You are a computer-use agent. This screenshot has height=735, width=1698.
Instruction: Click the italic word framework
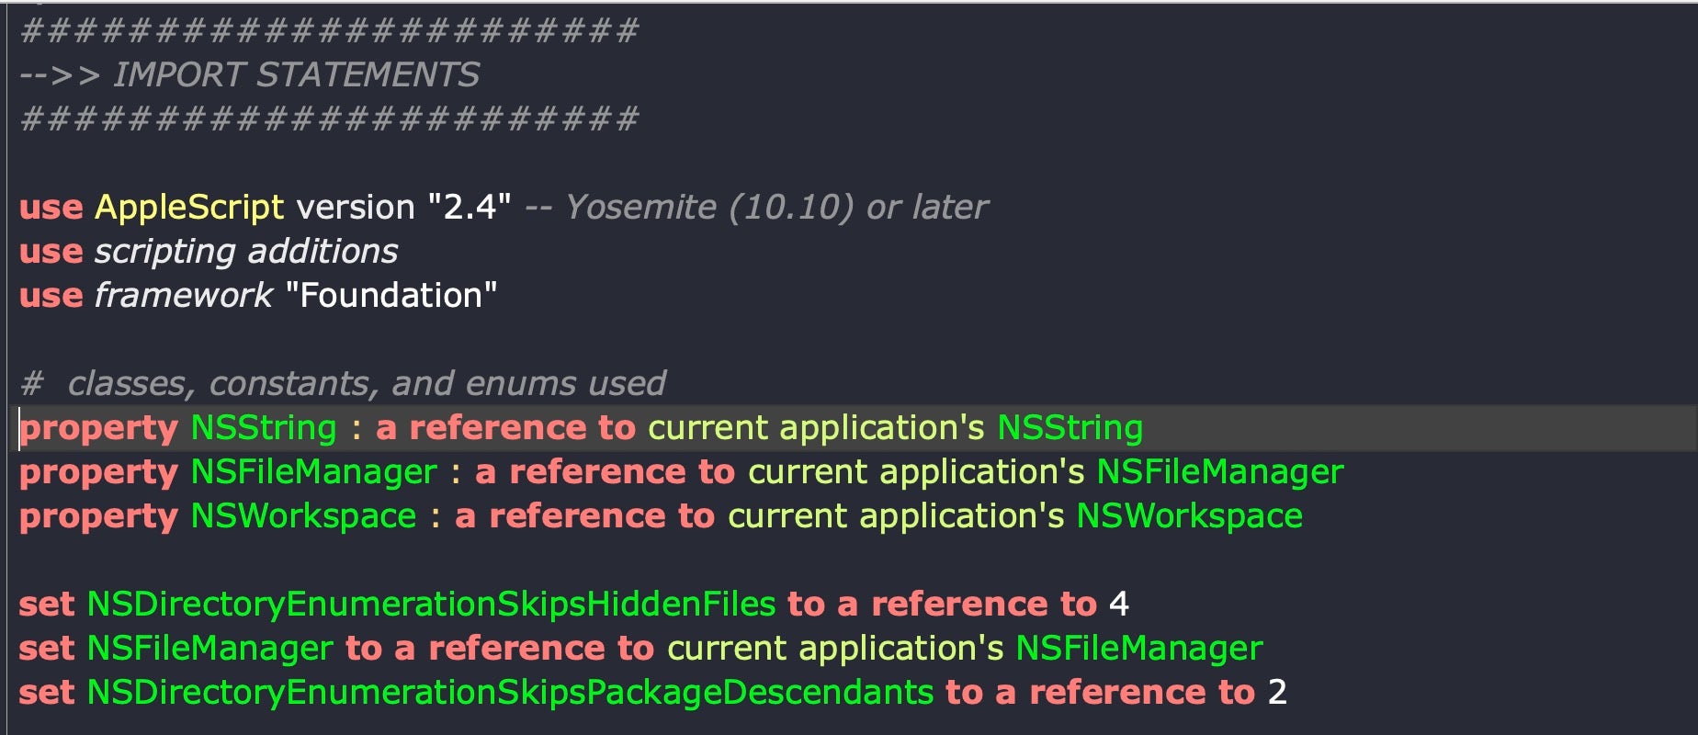point(183,295)
